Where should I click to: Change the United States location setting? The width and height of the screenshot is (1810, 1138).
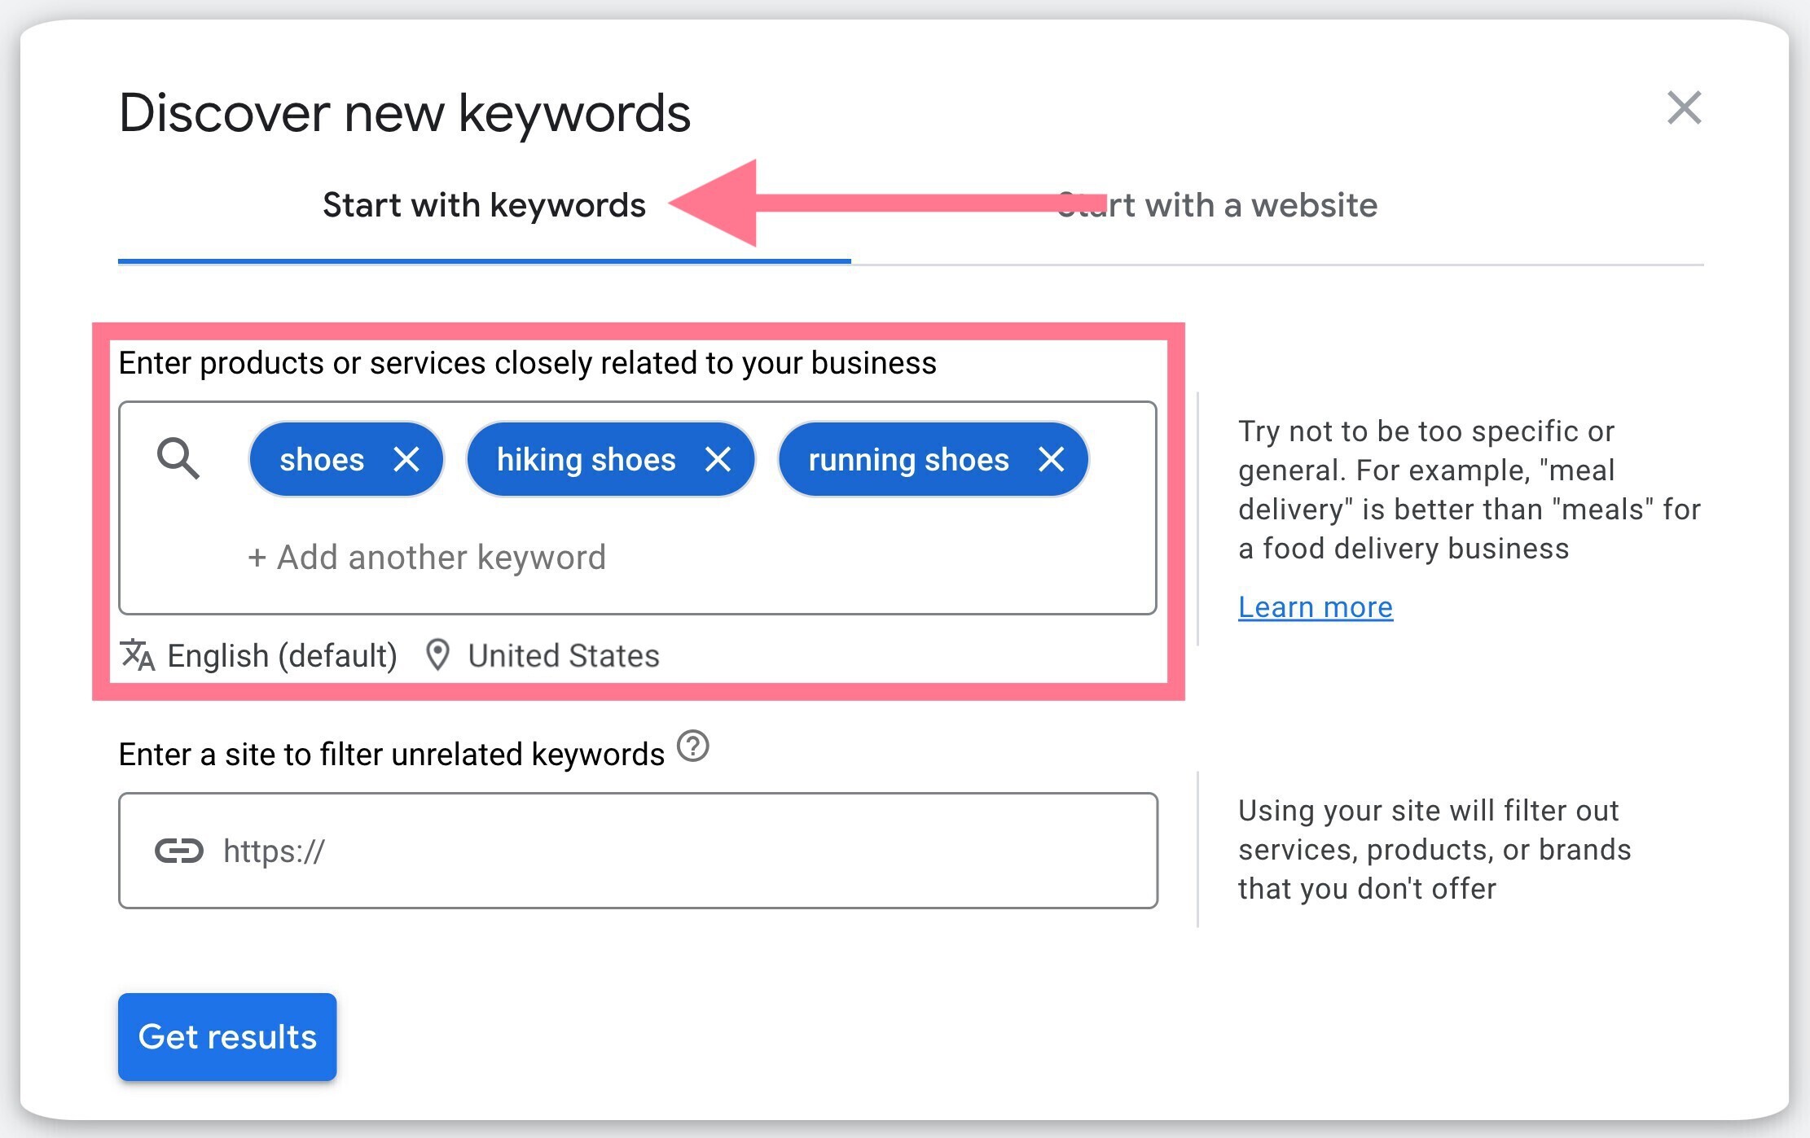pos(563,655)
